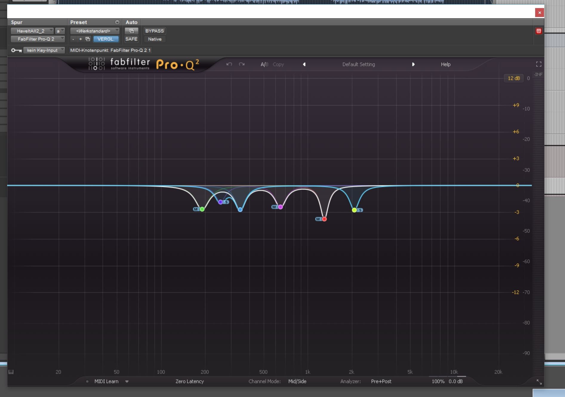Image resolution: width=565 pixels, height=397 pixels.
Task: Toggle the BYPASS button
Action: click(x=154, y=31)
